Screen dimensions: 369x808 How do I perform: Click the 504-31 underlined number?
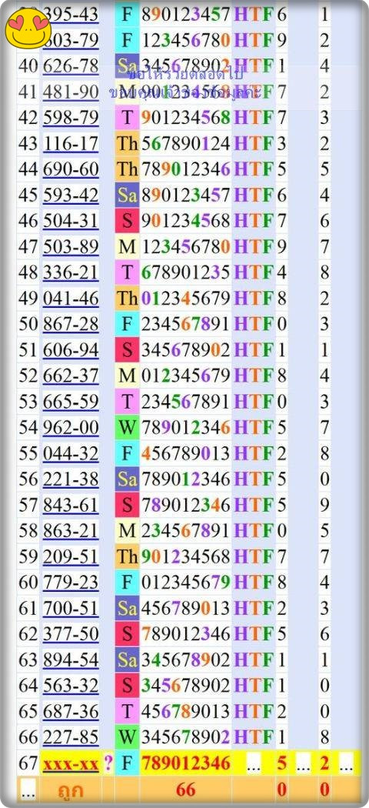[71, 221]
